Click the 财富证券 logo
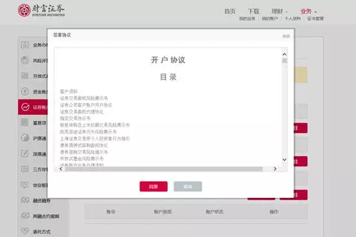The width and height of the screenshot is (356, 237). coord(41,10)
